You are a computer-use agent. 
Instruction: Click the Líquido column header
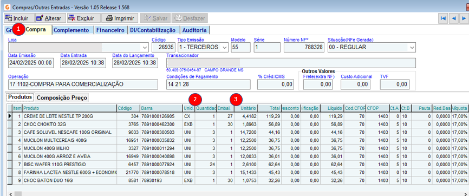click(333, 108)
